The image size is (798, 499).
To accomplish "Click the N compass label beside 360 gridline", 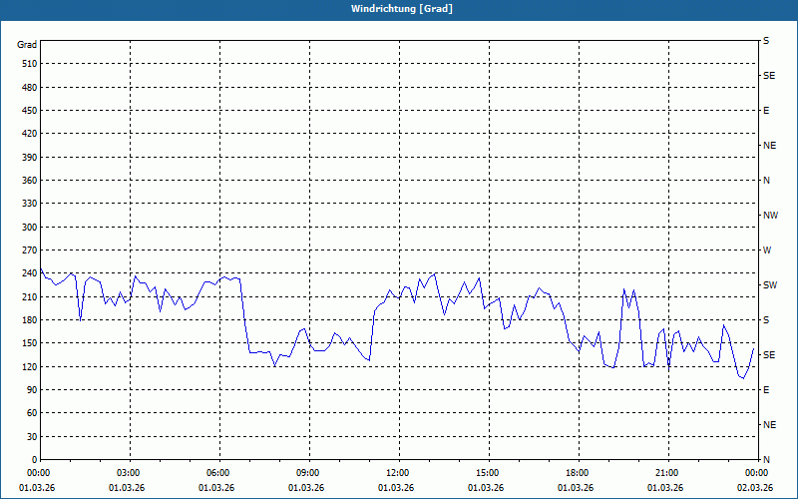I will click(x=767, y=181).
